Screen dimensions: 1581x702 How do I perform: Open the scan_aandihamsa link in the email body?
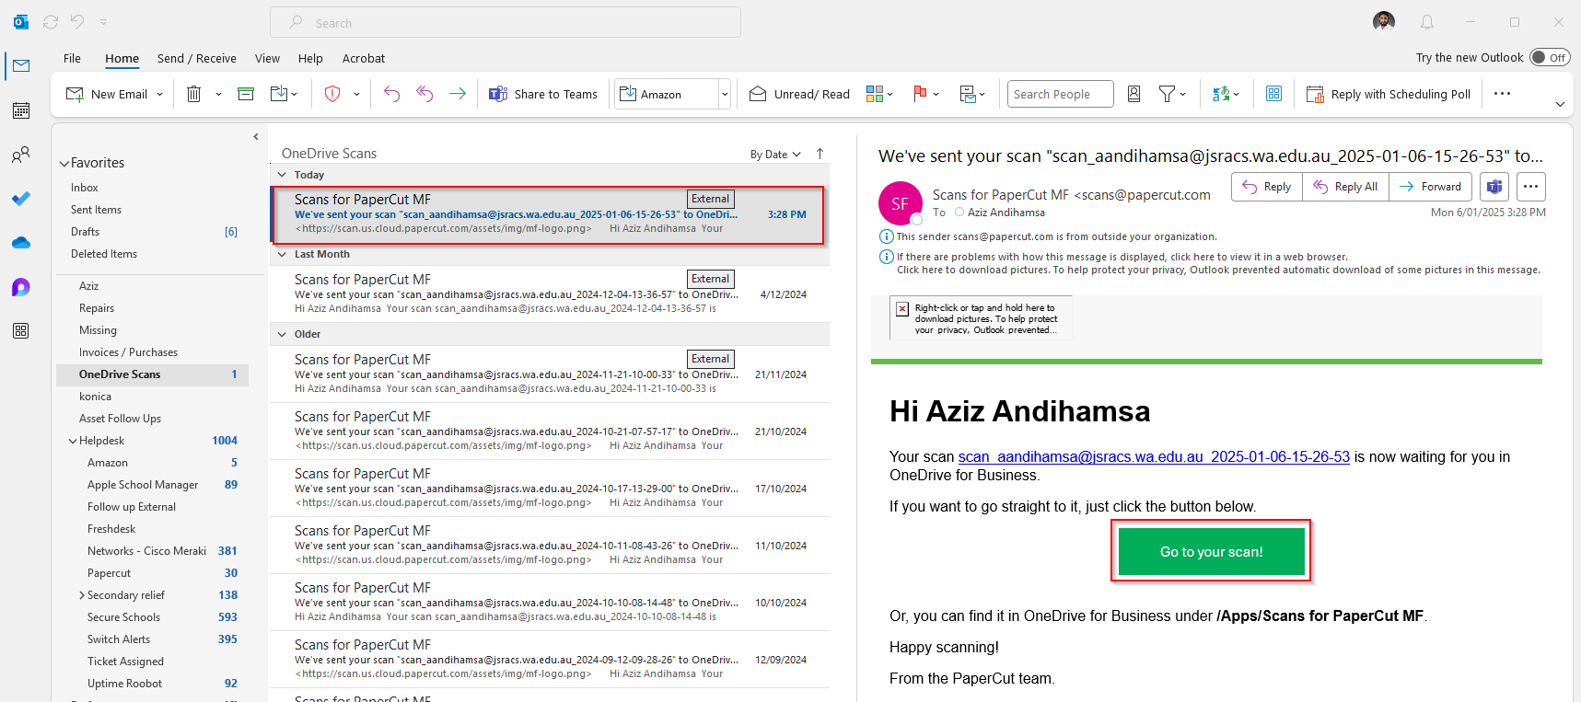point(1154,457)
